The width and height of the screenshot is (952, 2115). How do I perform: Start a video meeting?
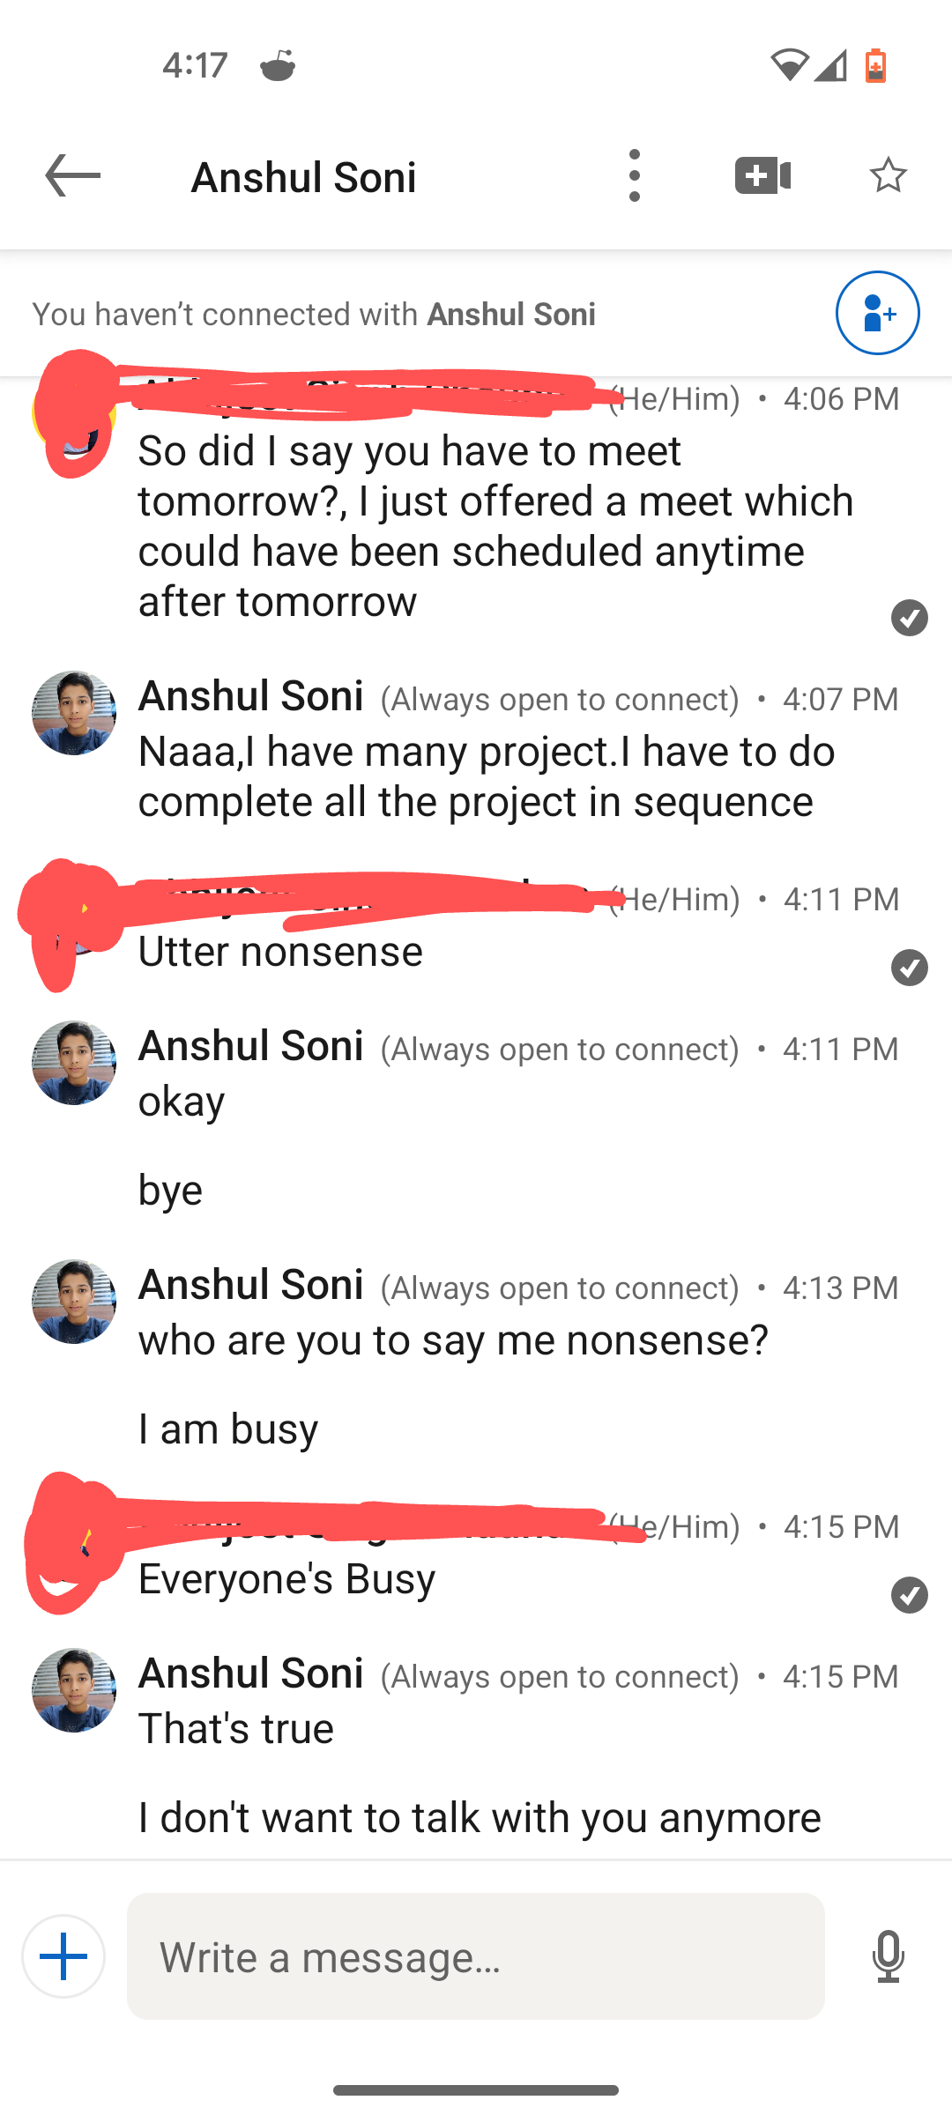(762, 175)
